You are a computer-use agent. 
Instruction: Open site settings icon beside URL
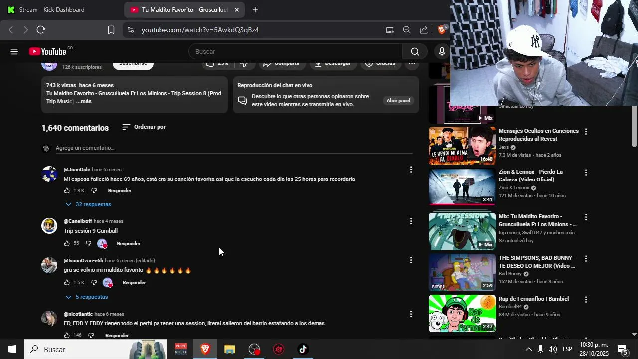(131, 30)
